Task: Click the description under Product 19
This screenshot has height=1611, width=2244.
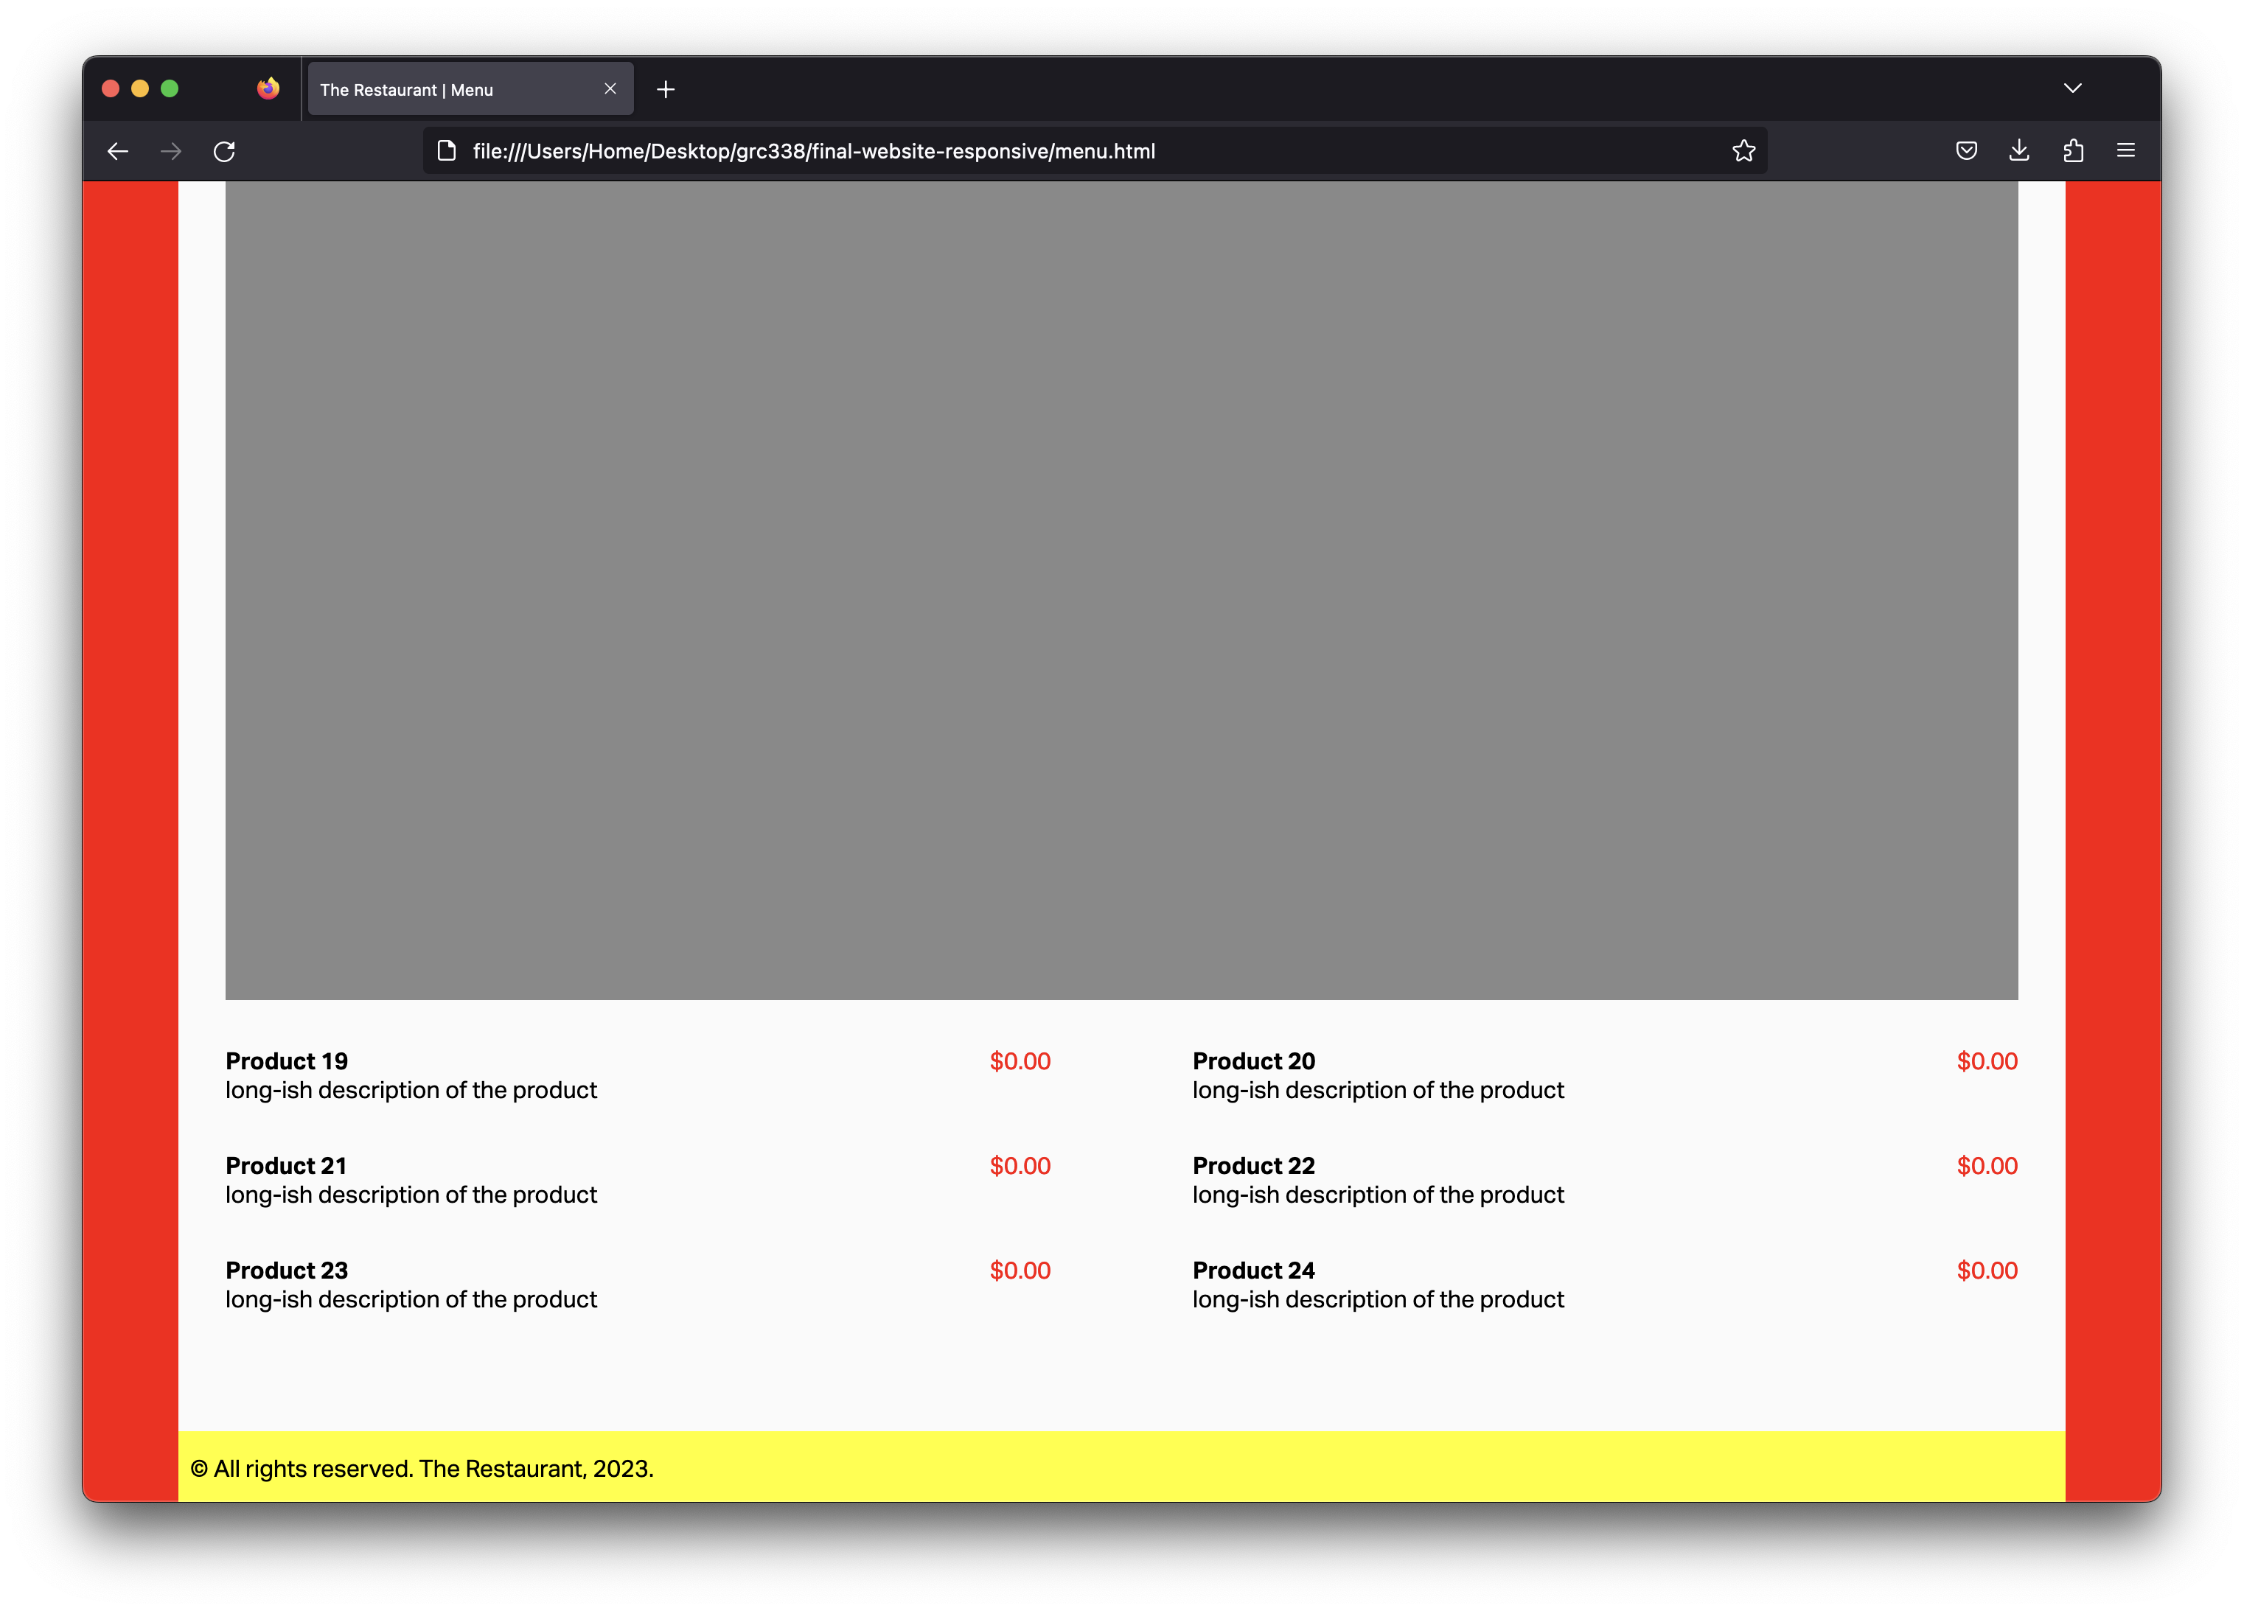Action: [x=411, y=1090]
